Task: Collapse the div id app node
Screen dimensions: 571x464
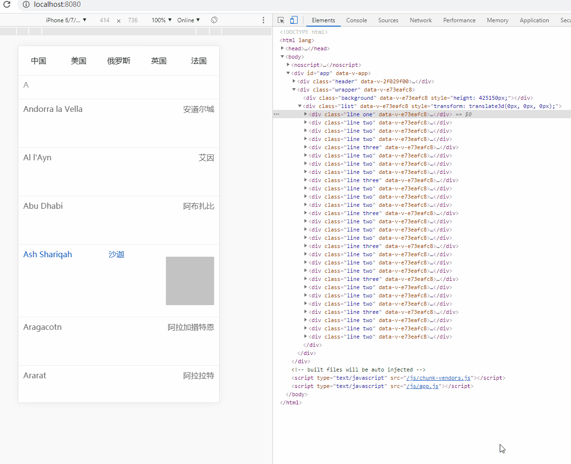Action: tap(288, 73)
